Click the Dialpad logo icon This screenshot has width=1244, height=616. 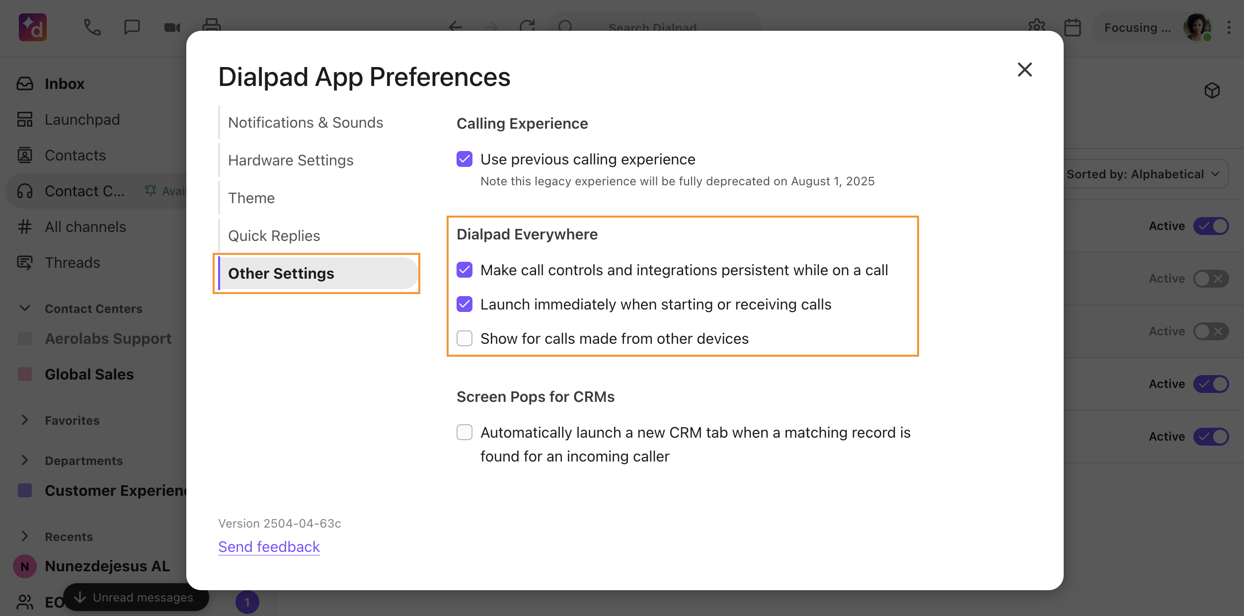click(33, 27)
